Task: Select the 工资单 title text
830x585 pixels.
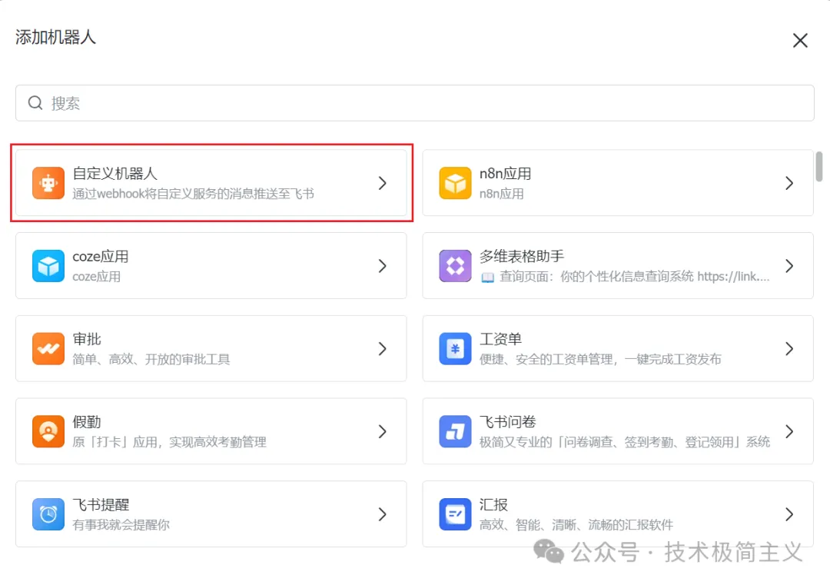Action: (x=501, y=339)
